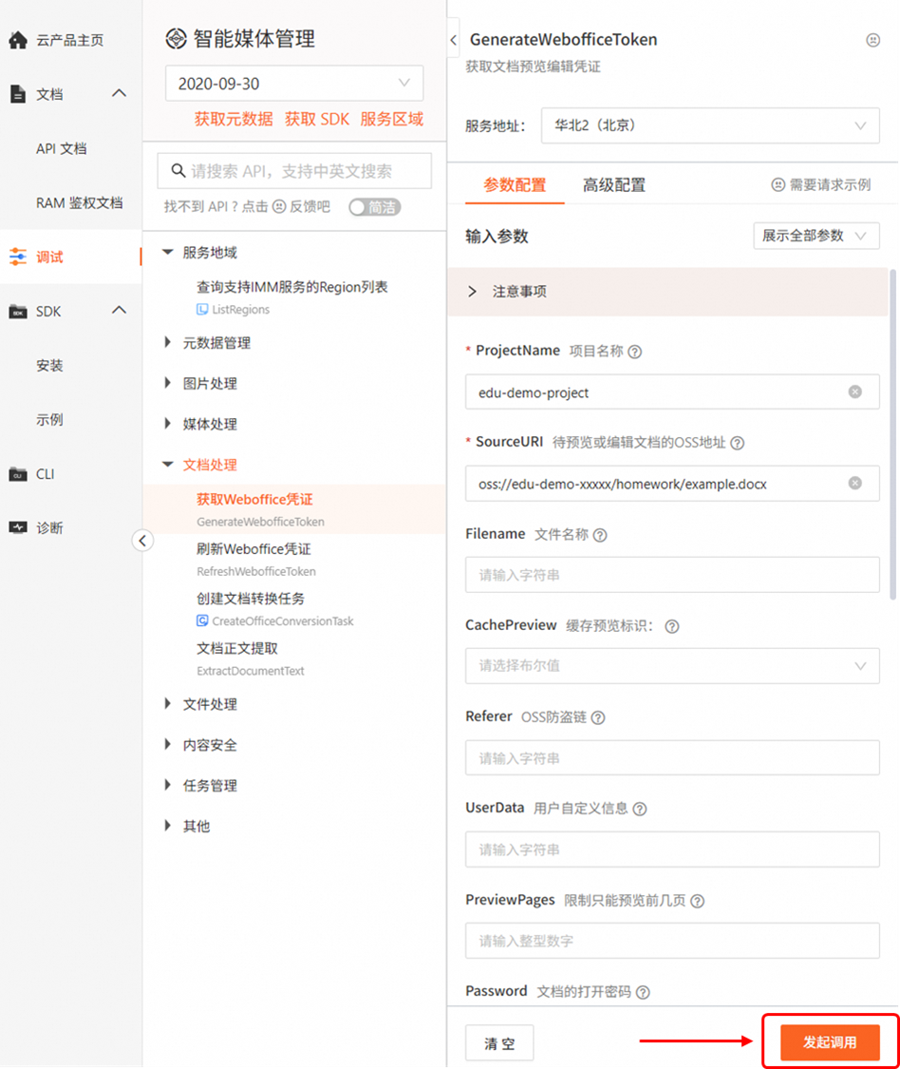This screenshot has height=1069, width=900.
Task: Expand the 内容安全 tree node
Action: [168, 744]
